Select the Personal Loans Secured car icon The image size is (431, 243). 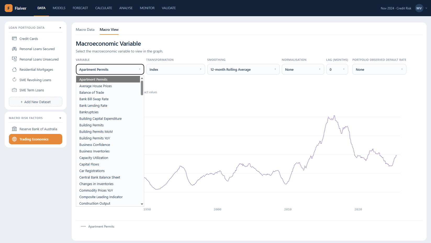pos(14,49)
